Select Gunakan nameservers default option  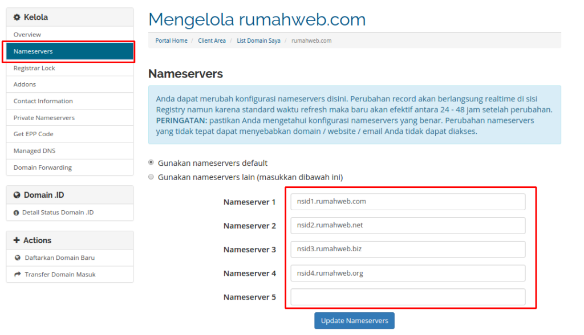151,162
